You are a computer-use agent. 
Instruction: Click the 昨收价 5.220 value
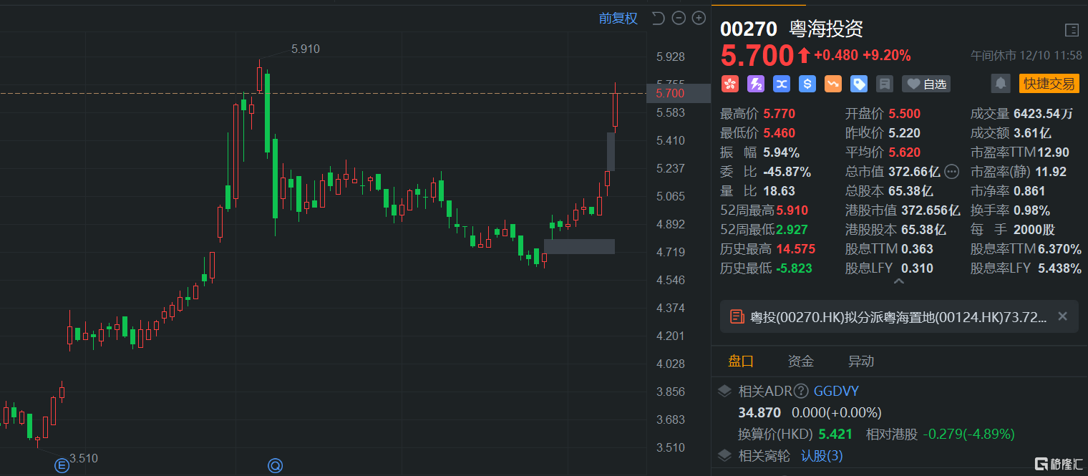(x=904, y=132)
